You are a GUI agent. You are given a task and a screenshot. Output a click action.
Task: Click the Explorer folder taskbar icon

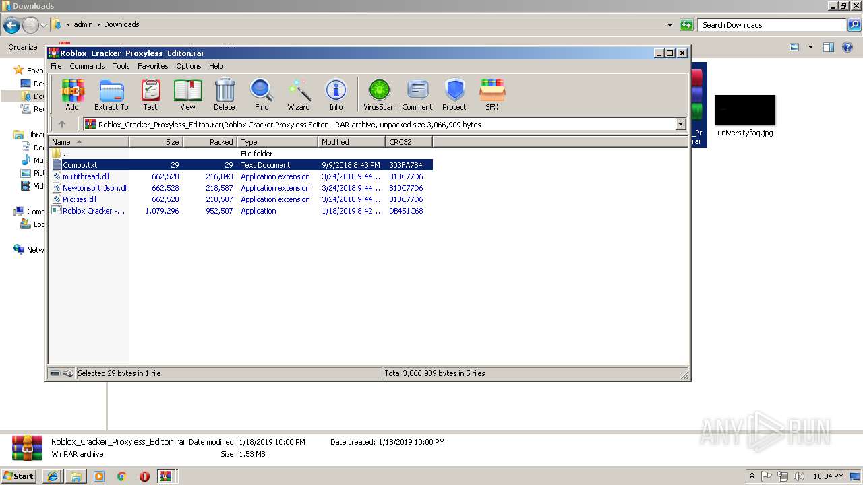click(x=76, y=476)
